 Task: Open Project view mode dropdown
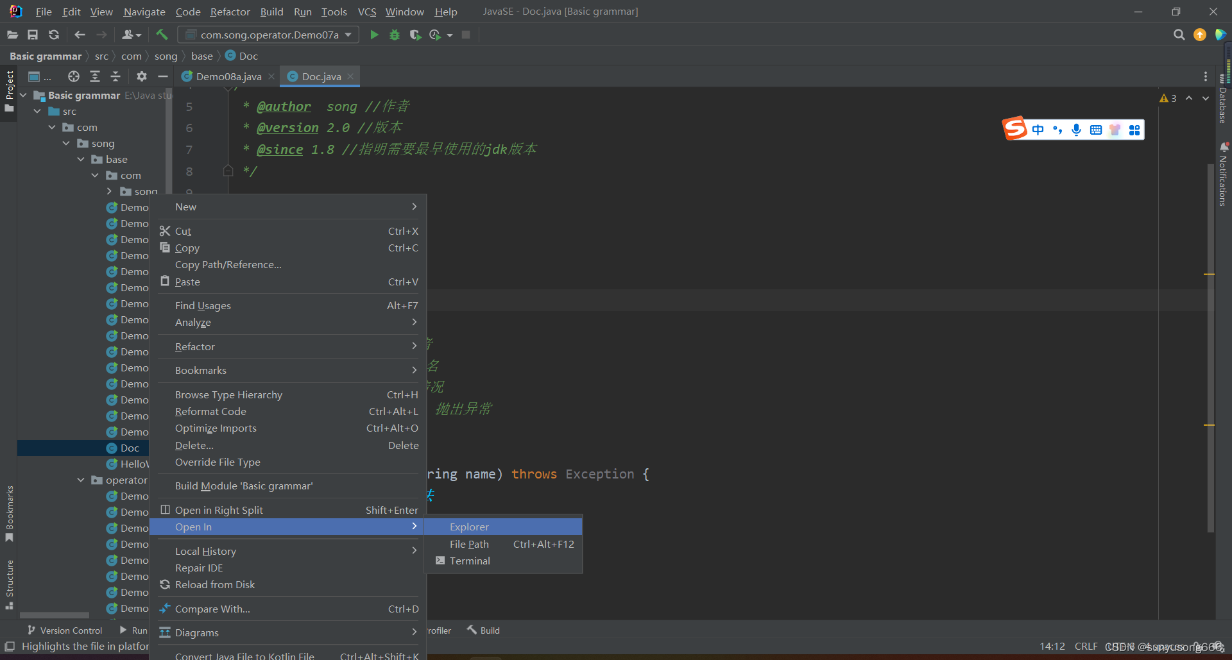tap(40, 76)
